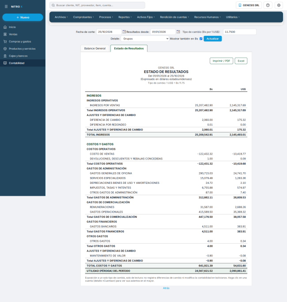The width and height of the screenshot is (287, 302).
Task: Click the Actualizar button
Action: point(213,39)
